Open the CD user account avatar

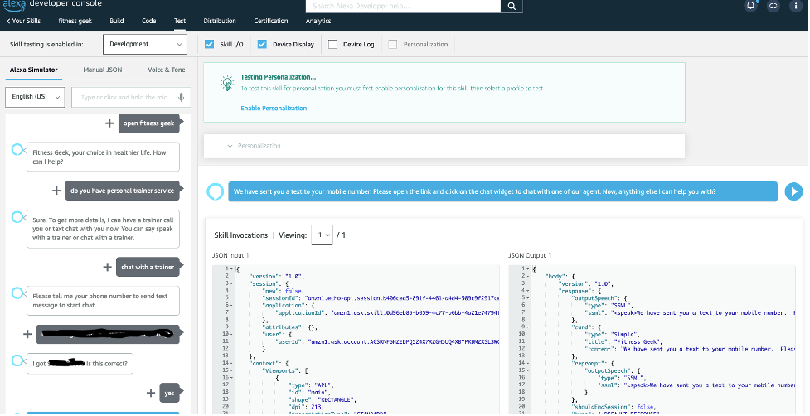click(774, 6)
